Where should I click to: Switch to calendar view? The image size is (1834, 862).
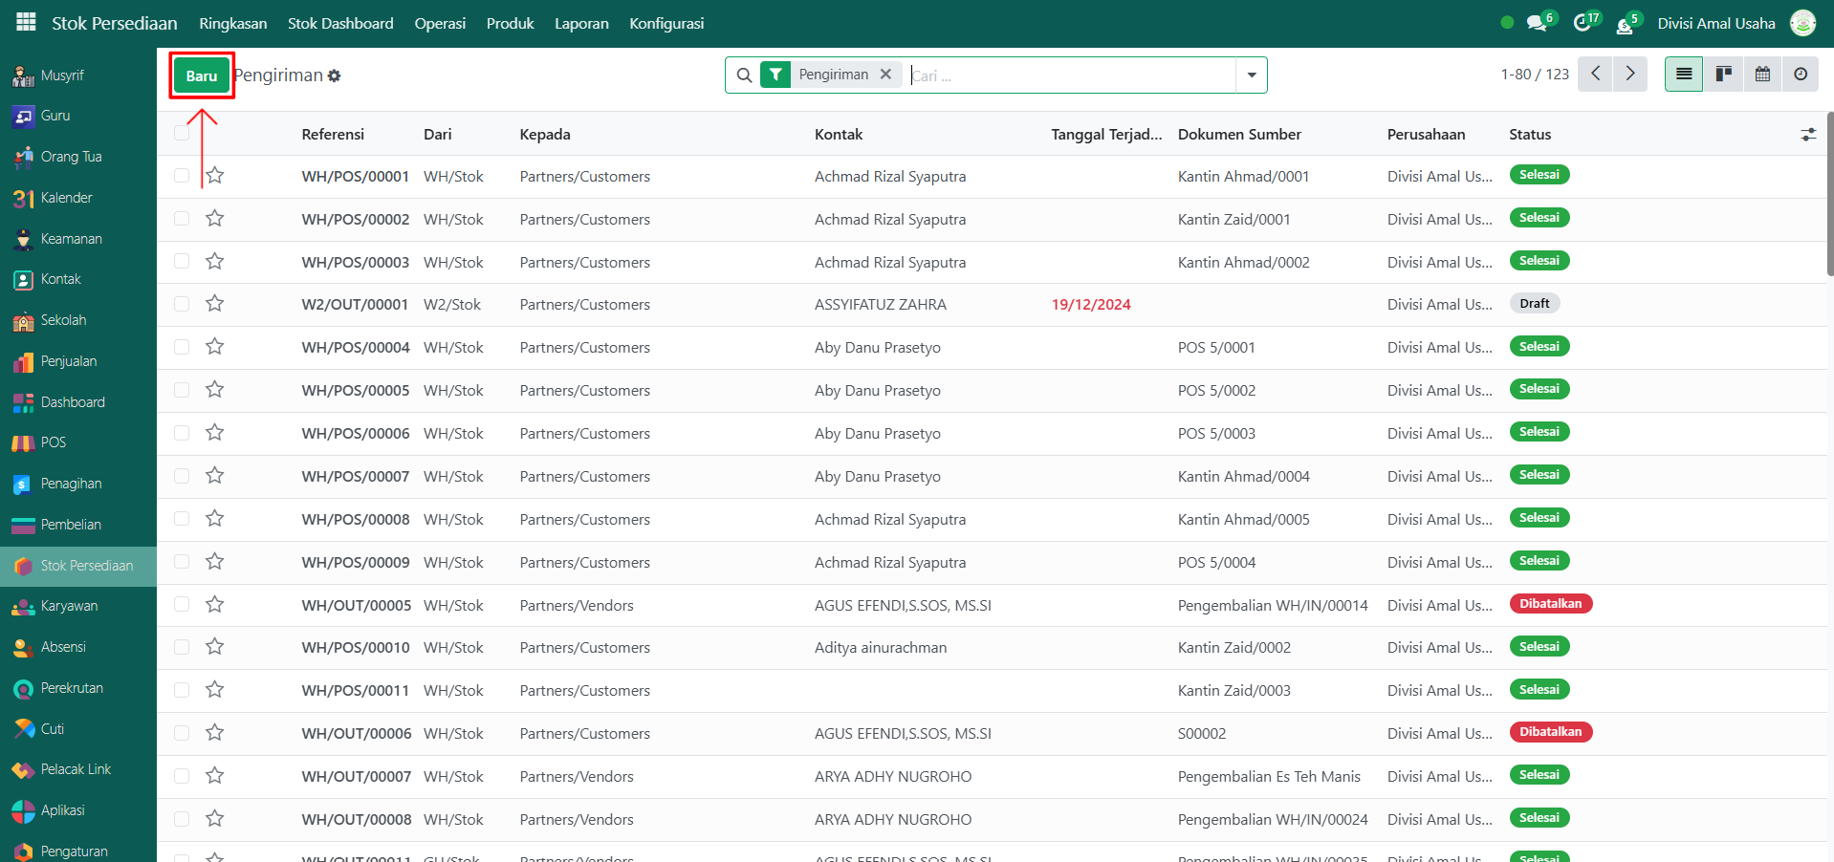tap(1762, 75)
